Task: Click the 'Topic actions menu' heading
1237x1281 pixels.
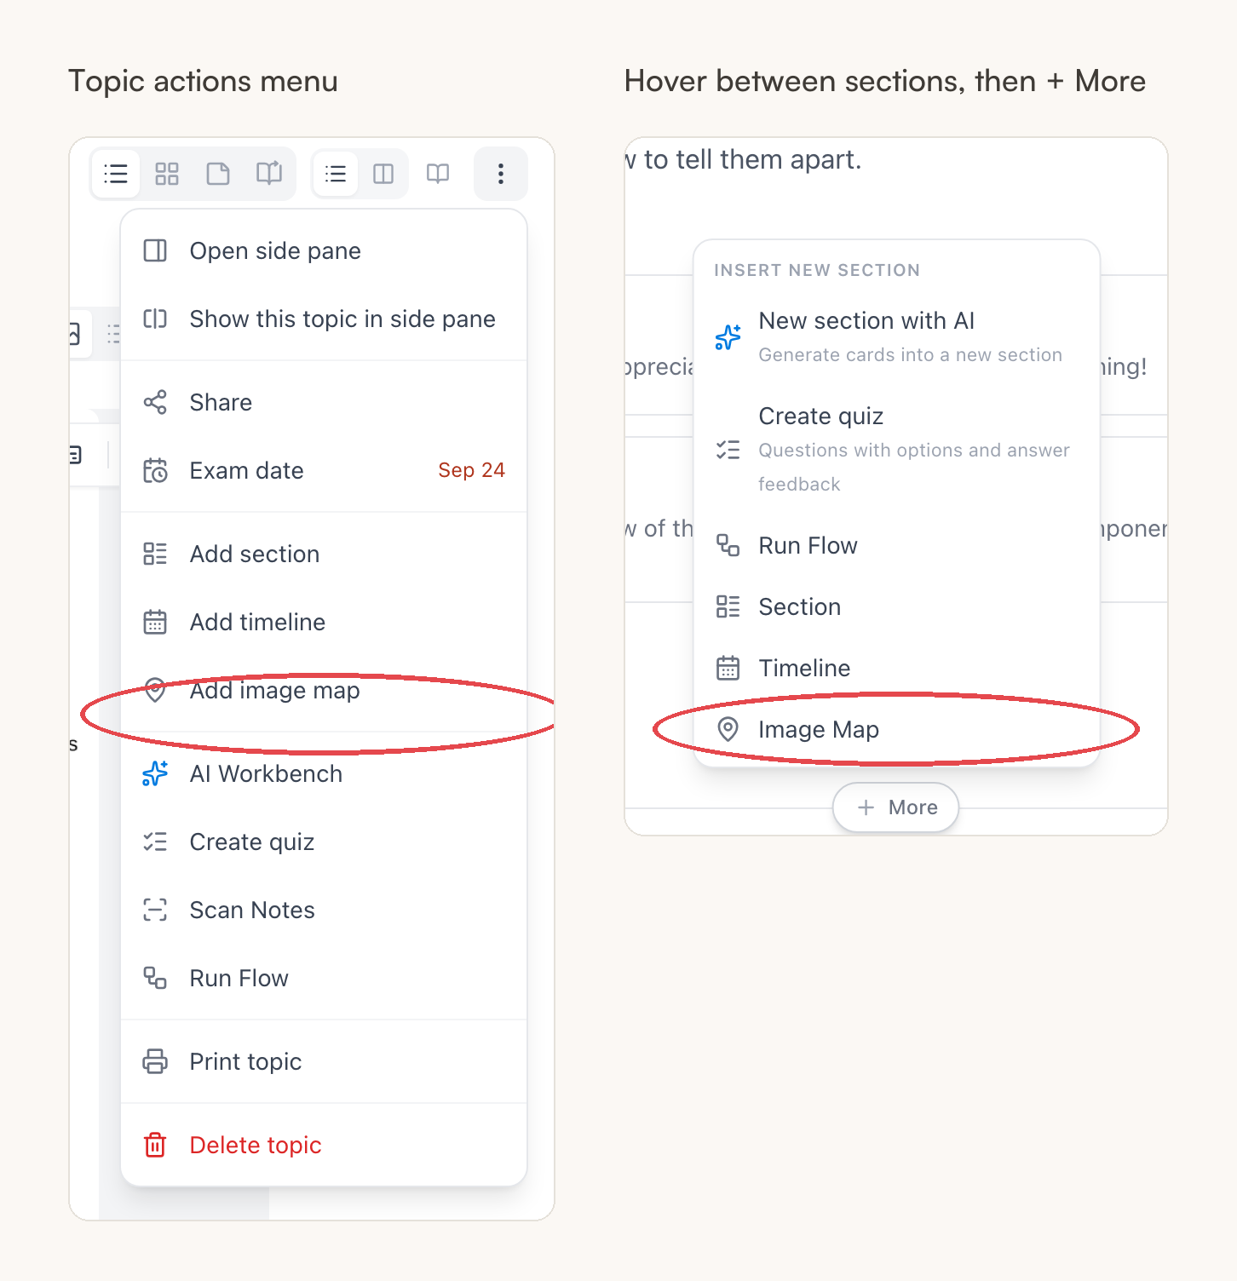Action: [203, 82]
